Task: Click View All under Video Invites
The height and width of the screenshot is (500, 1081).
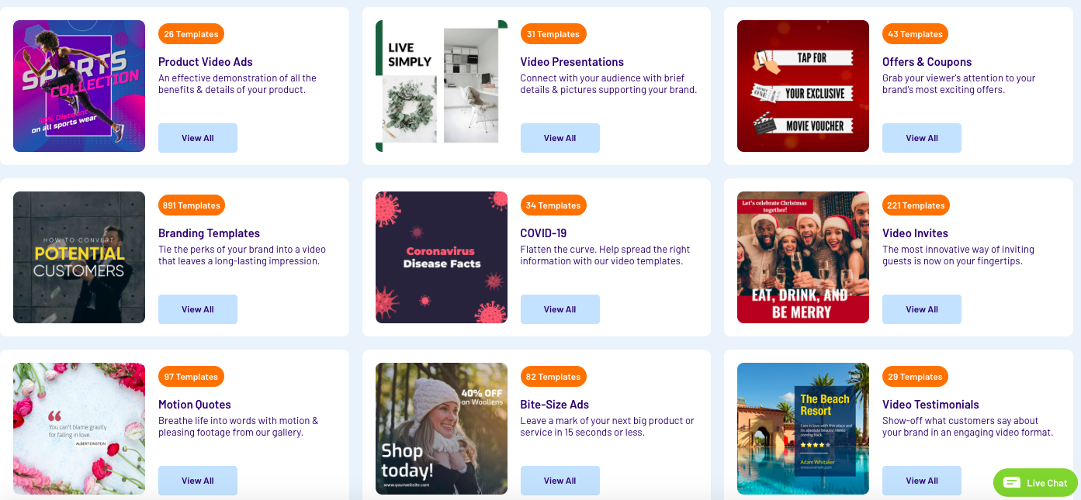Action: (921, 309)
